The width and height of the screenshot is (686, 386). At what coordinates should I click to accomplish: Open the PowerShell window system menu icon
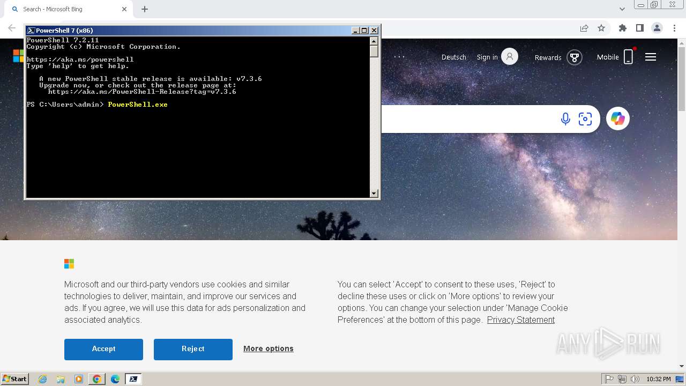[x=31, y=31]
